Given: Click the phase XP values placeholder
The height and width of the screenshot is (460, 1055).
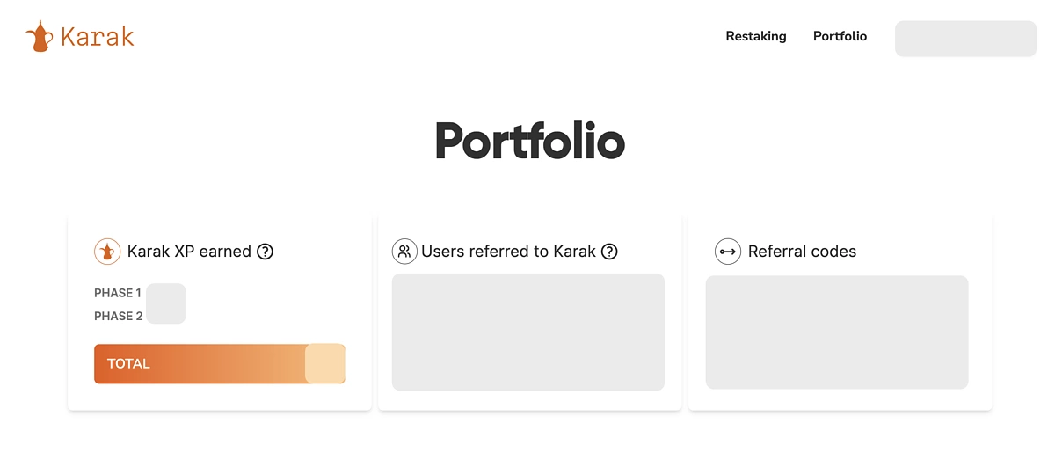Looking at the screenshot, I should click(x=166, y=303).
